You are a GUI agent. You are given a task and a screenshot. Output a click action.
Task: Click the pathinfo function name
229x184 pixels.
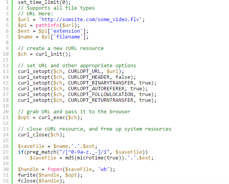47,25
